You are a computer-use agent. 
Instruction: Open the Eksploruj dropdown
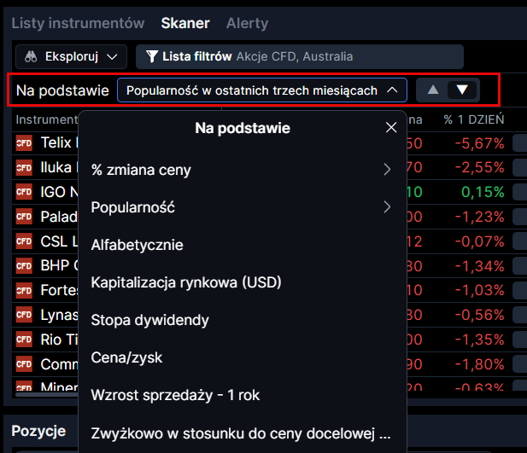71,57
